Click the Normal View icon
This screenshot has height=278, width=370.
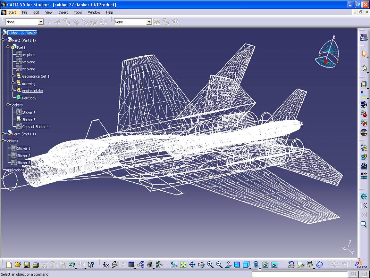point(228,265)
